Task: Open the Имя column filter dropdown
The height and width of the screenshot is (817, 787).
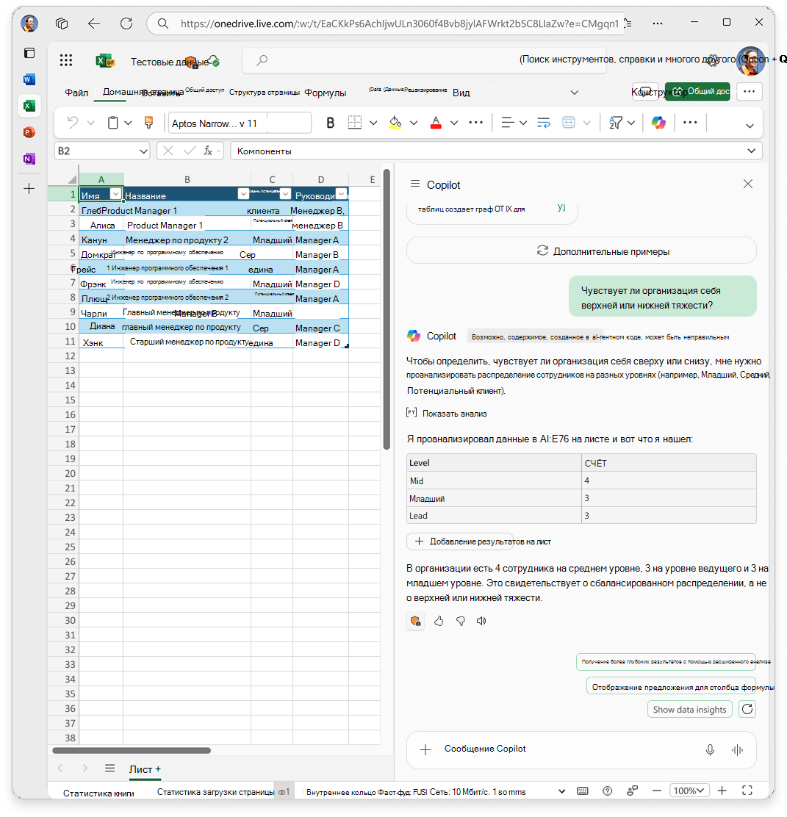Action: click(115, 195)
